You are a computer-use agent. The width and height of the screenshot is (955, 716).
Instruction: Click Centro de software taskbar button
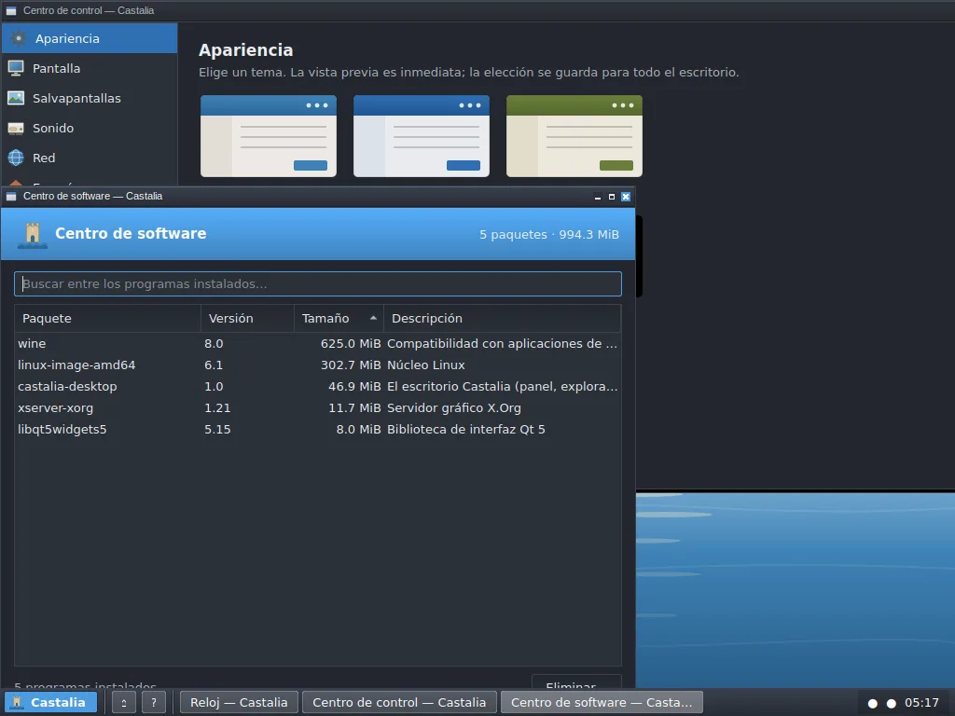point(602,702)
